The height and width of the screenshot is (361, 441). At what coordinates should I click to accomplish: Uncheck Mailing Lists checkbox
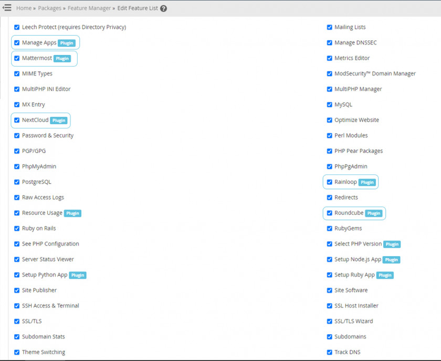[330, 27]
